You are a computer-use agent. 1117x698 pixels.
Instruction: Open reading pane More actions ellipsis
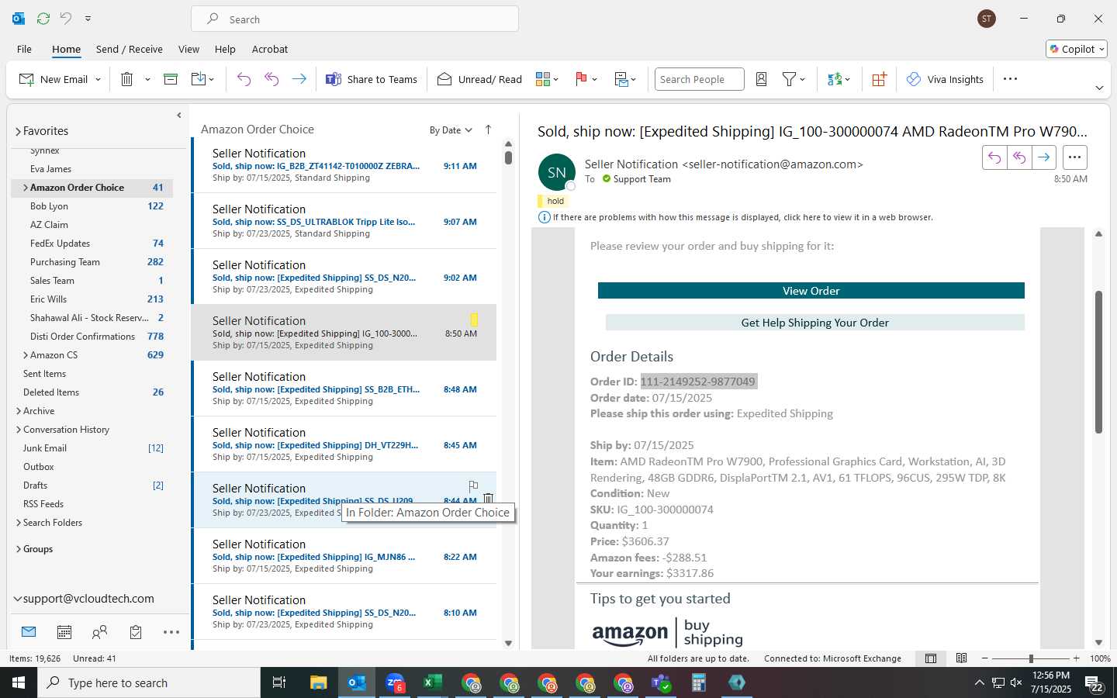click(1074, 157)
